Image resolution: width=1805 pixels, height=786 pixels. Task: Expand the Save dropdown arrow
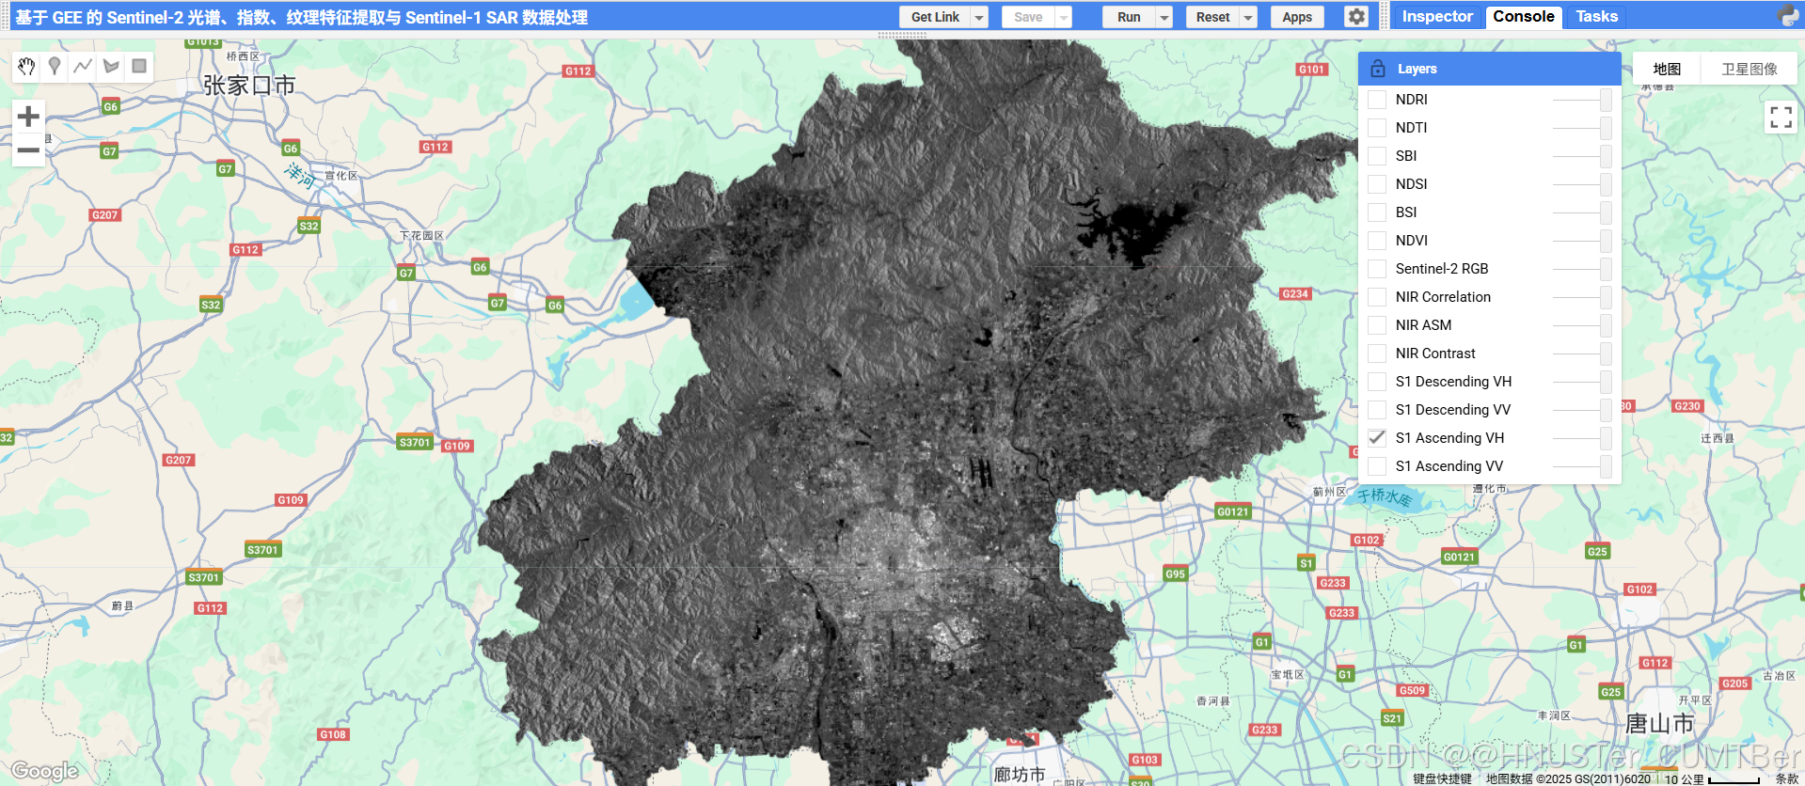pyautogui.click(x=1064, y=17)
